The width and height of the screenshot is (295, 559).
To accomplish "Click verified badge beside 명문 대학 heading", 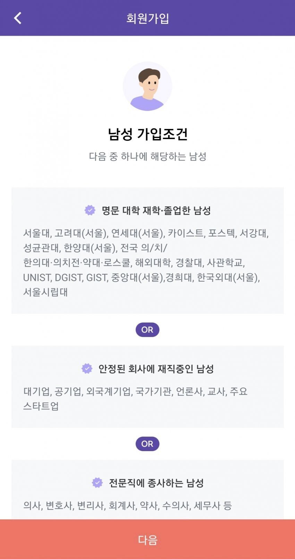I will click(x=90, y=210).
